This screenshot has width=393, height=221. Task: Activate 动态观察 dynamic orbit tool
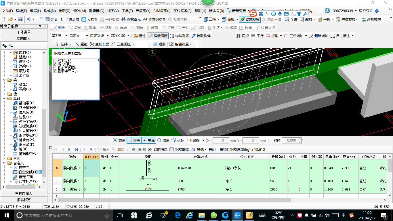tap(250, 19)
